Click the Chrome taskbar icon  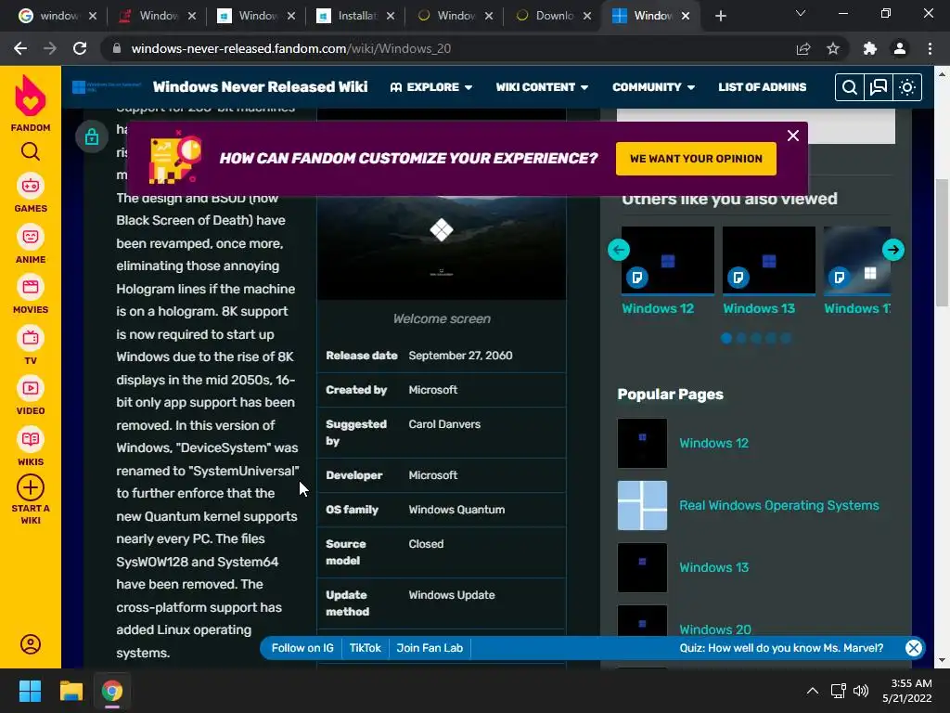click(112, 691)
